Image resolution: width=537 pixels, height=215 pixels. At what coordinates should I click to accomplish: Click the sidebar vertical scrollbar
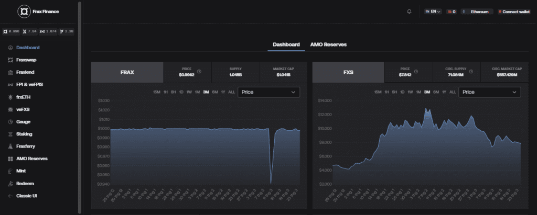tap(80, 107)
